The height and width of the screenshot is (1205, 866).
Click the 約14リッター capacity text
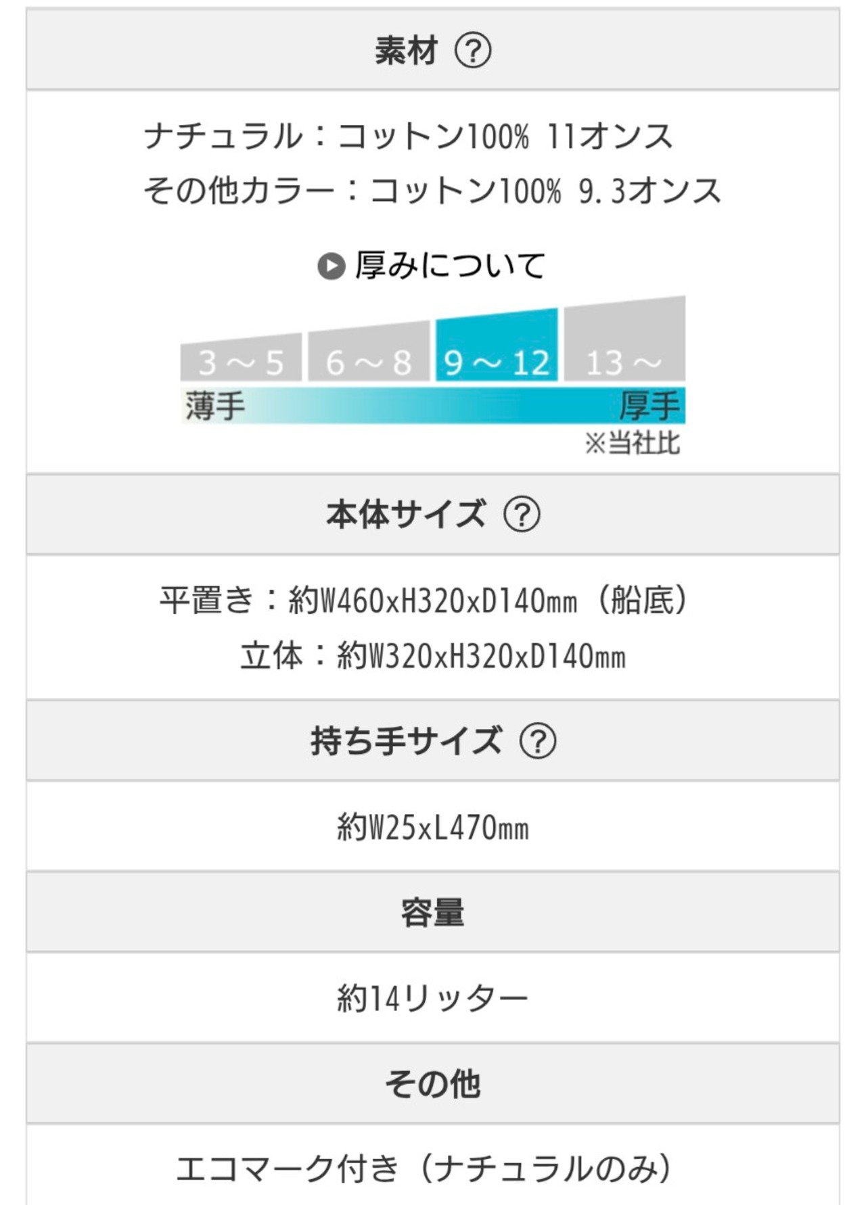[x=432, y=999]
